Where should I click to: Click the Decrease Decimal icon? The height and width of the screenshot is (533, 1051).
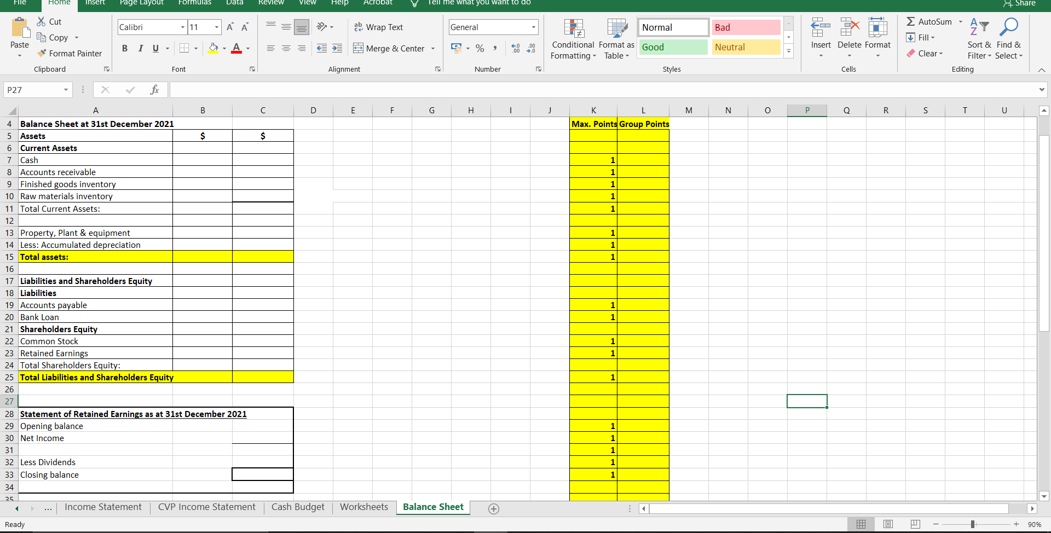531,48
